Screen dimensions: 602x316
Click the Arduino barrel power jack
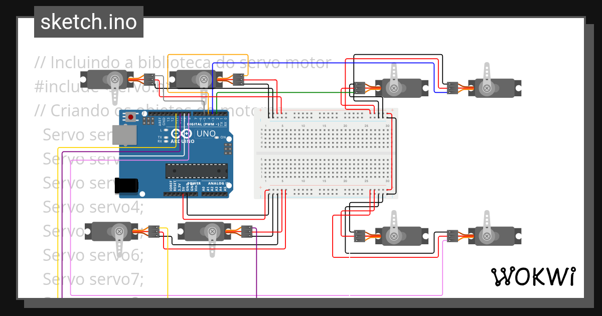tap(127, 185)
